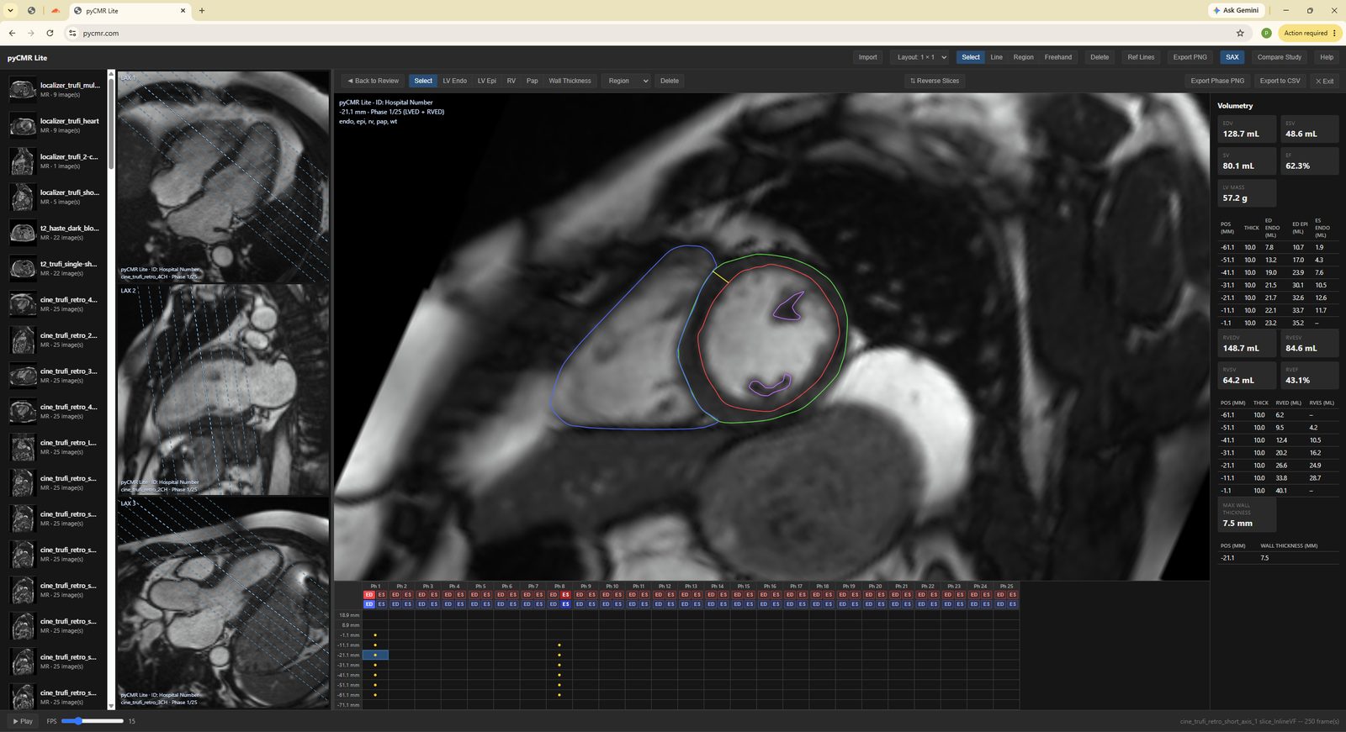Toggle the blue RV ED marker under Ph 1
The width and height of the screenshot is (1346, 732).
click(368, 604)
